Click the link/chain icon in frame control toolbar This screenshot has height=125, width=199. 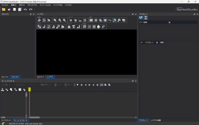coord(24,90)
